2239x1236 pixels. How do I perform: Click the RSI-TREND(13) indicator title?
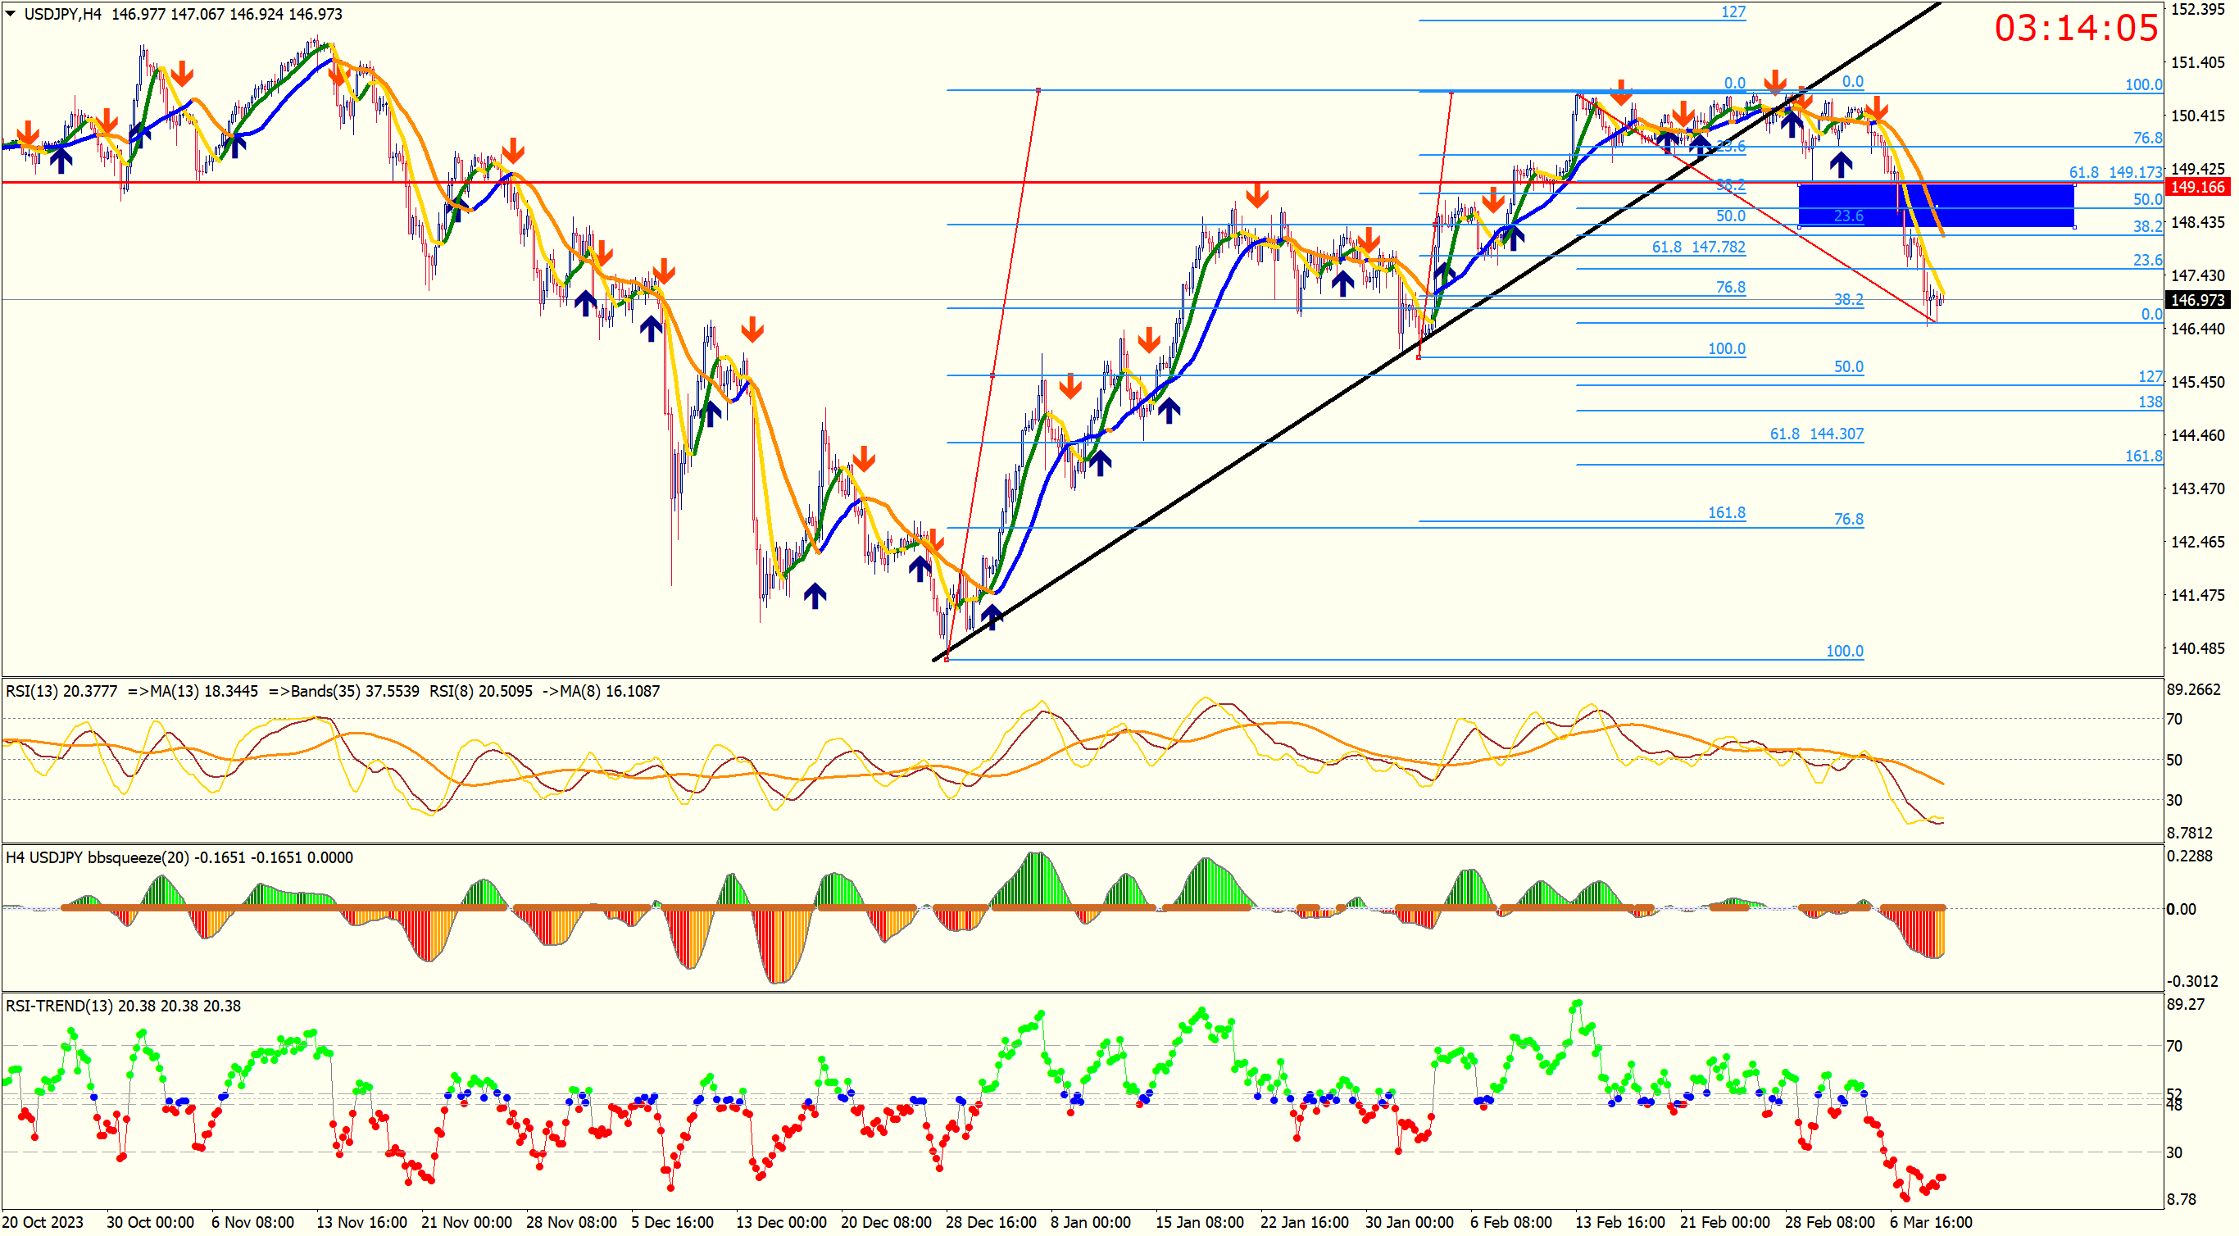tap(59, 1006)
